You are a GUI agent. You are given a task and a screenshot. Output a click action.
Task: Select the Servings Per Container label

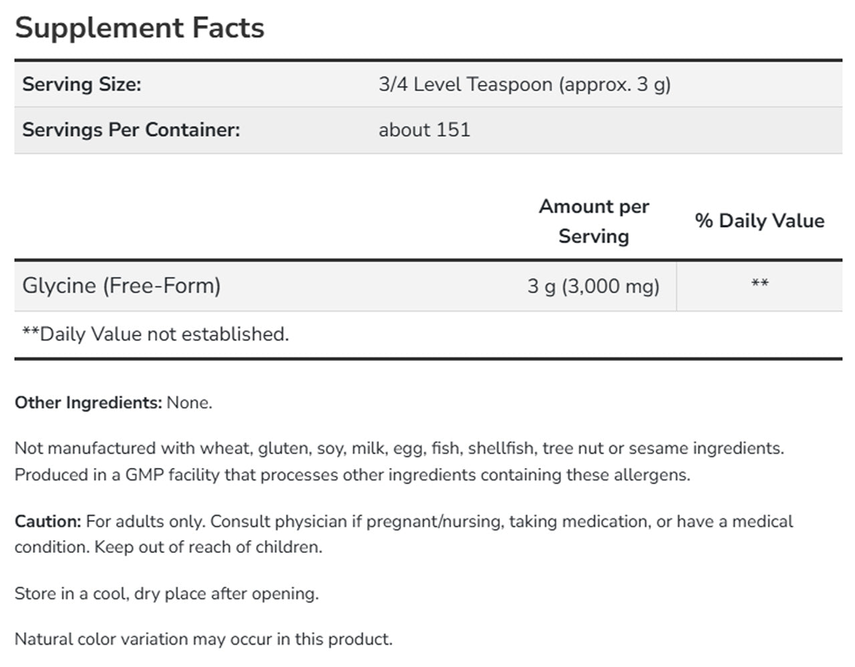[131, 130]
